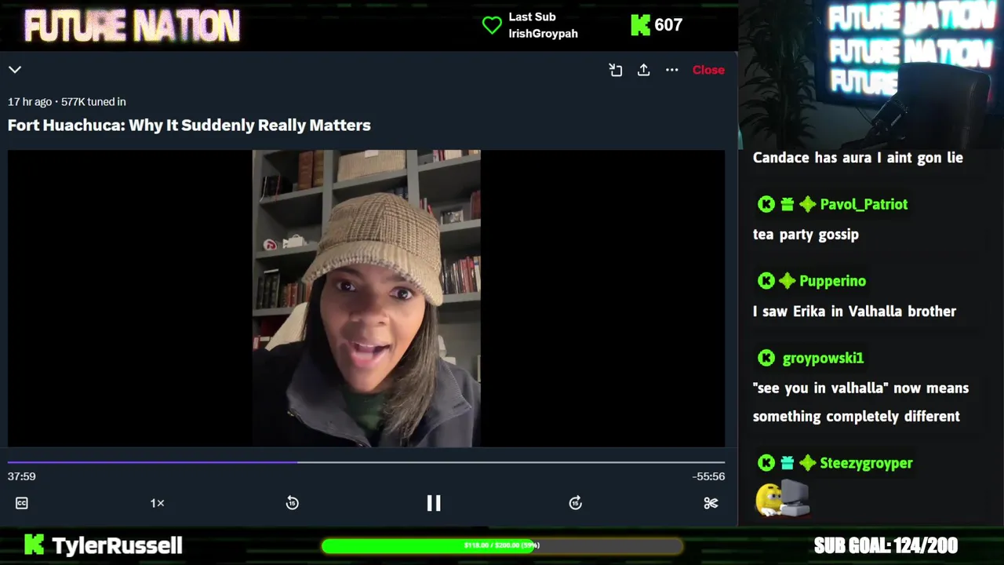Image resolution: width=1004 pixels, height=565 pixels.
Task: Click the 'I saw Erika in Valhalla brother' message
Action: [854, 312]
